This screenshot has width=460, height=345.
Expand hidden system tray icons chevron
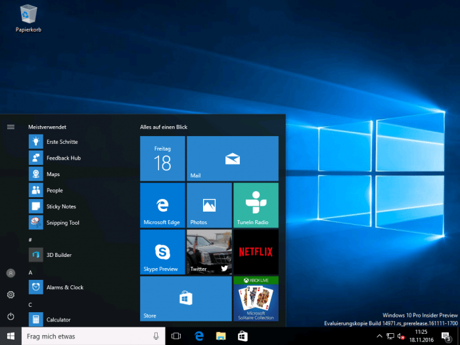[x=379, y=336]
